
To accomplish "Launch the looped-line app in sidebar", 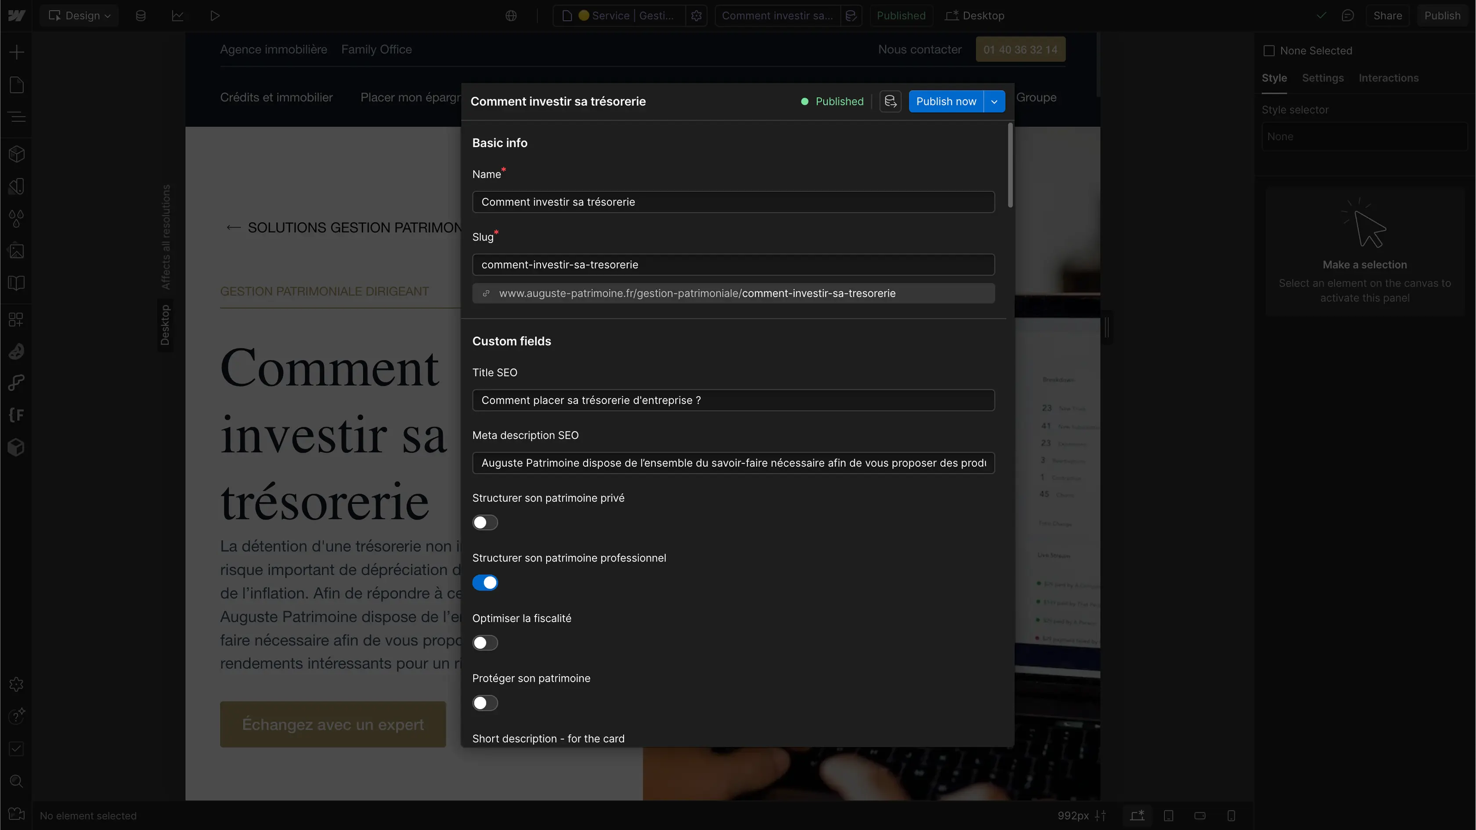I will point(16,383).
